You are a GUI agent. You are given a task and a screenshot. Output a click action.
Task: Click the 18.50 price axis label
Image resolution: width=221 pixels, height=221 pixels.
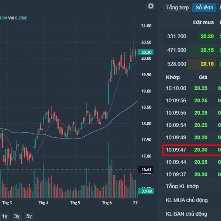coord(146,107)
